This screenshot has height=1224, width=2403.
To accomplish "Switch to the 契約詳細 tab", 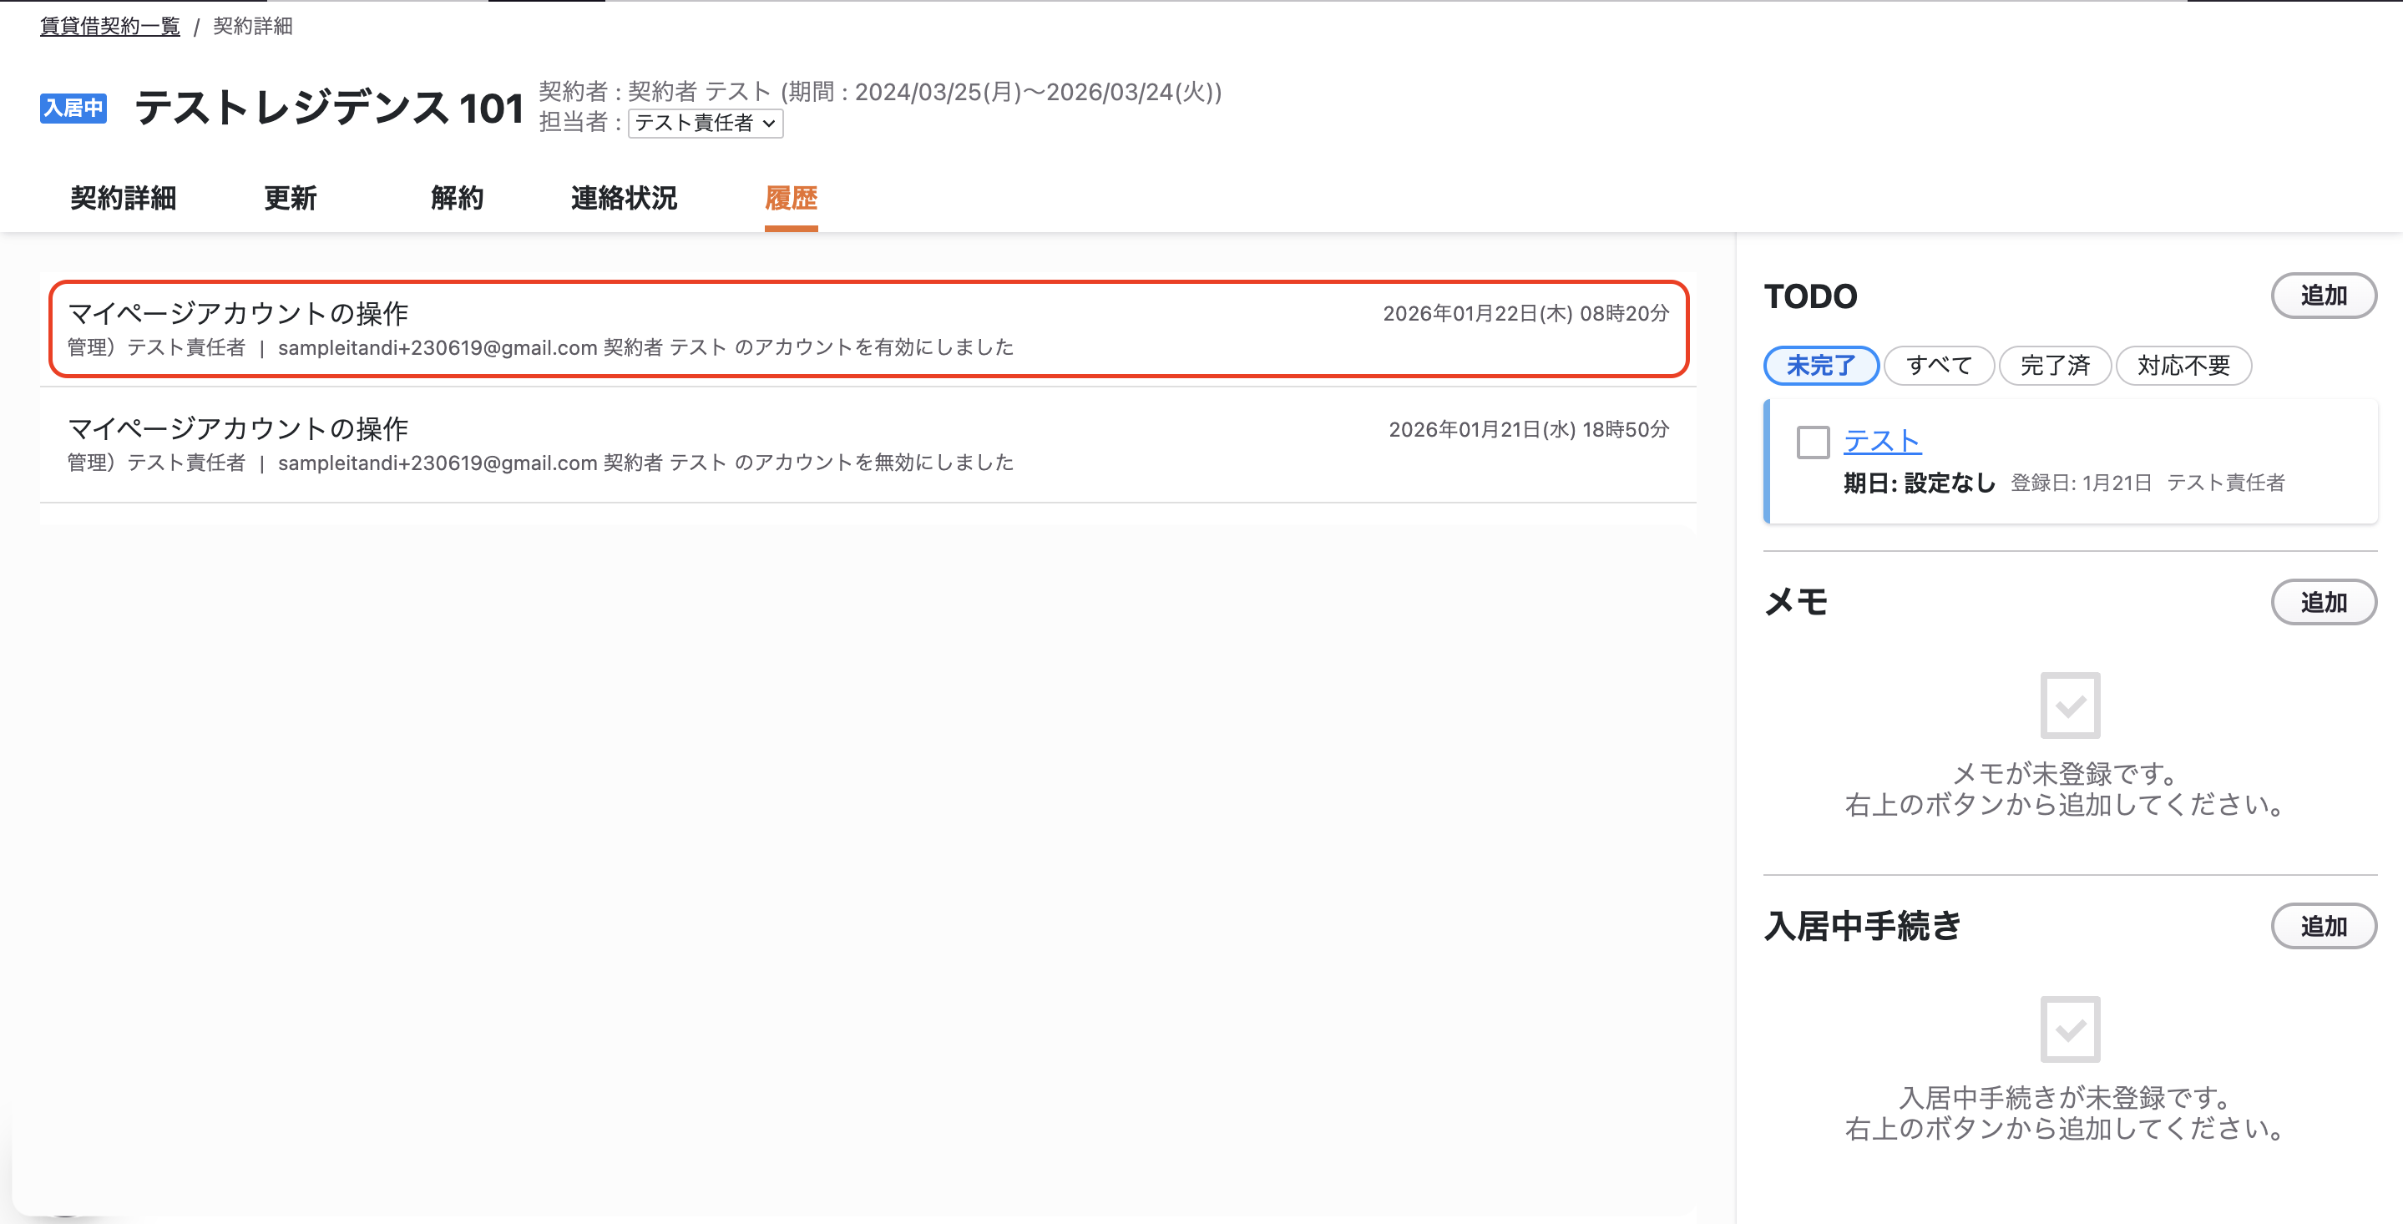I will (123, 198).
